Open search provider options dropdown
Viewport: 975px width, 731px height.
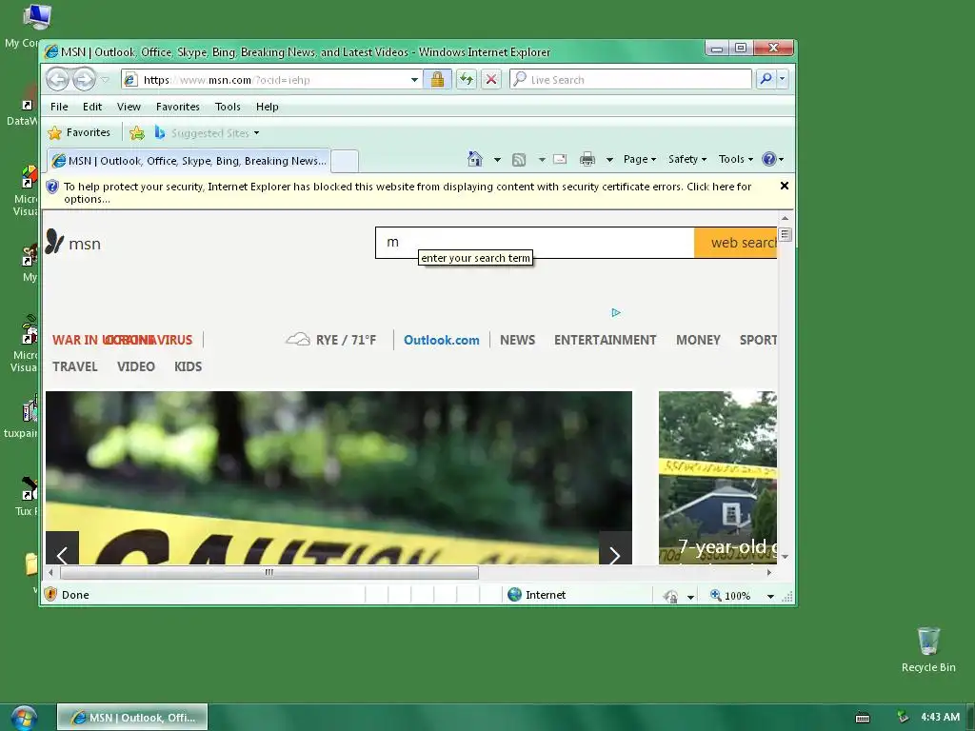(x=783, y=79)
